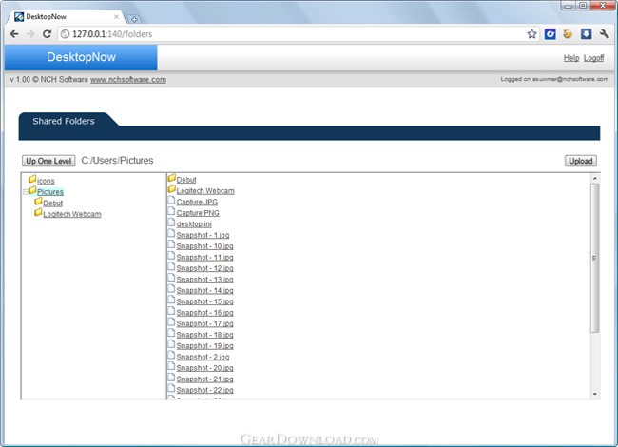Open Snapshot - 19.jpg
Screen dimensions: 618x447
(x=204, y=345)
